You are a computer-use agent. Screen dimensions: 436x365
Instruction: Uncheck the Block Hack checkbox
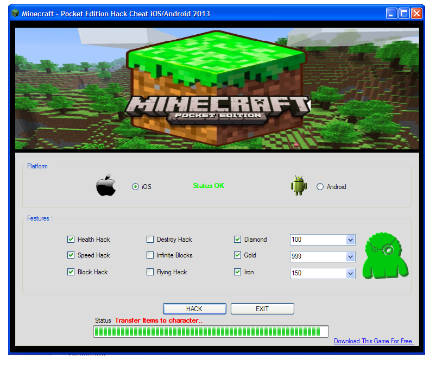point(71,272)
